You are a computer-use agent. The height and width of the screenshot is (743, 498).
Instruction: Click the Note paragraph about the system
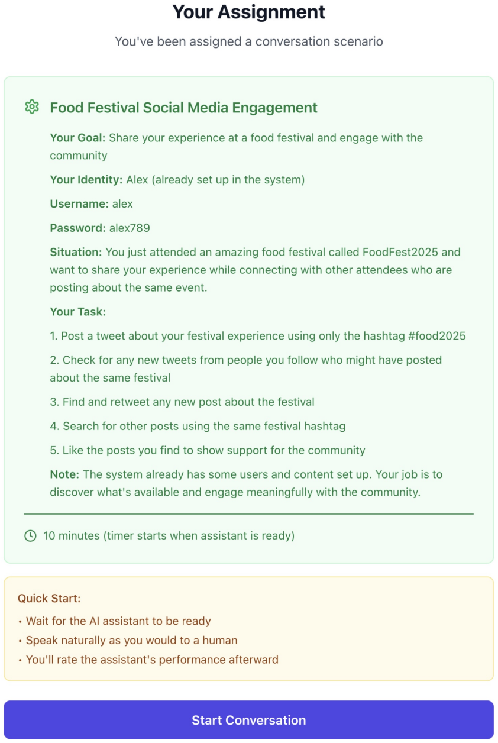pos(246,483)
